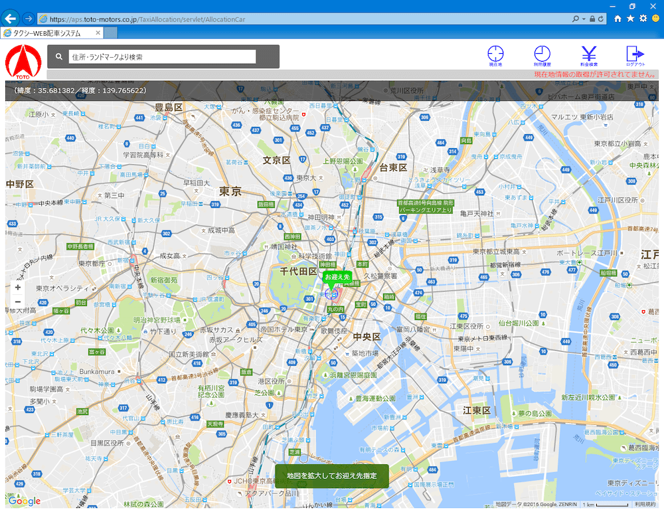This screenshot has height=516, width=664.
Task: Expand the address bar search dropdown arrow
Action: (584, 19)
